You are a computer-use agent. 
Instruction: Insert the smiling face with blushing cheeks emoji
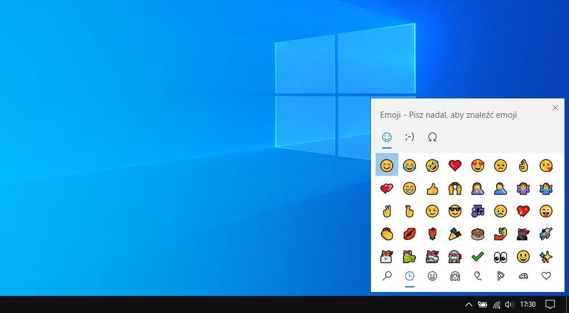pos(387,165)
